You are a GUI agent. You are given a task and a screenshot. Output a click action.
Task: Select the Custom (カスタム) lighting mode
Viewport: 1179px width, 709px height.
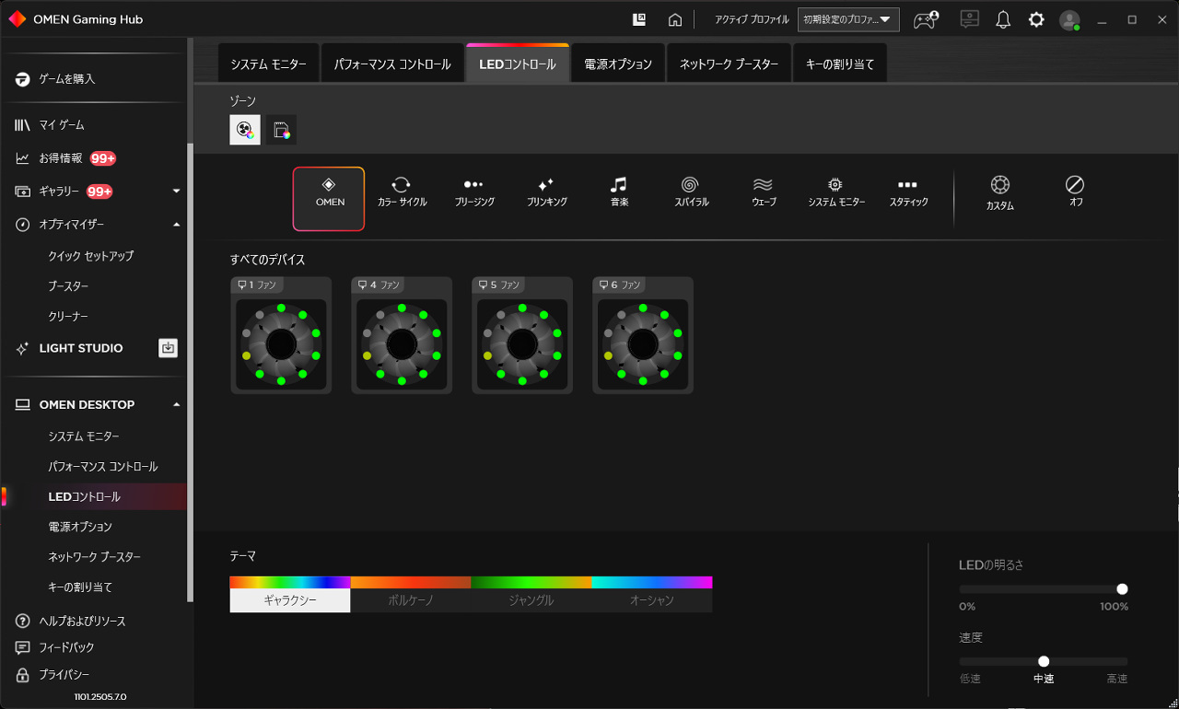click(999, 193)
